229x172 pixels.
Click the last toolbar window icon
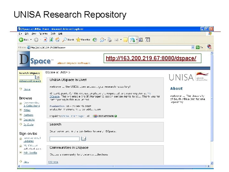[148, 39]
